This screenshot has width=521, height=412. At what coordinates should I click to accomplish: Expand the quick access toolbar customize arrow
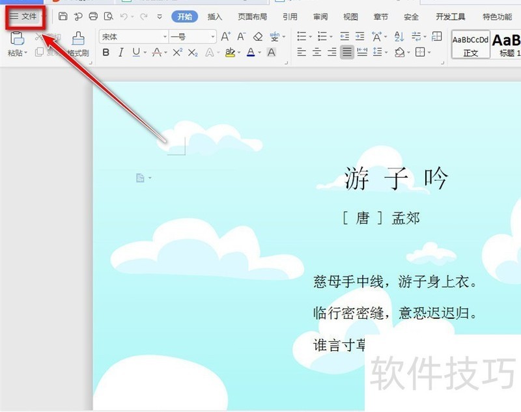pos(160,17)
